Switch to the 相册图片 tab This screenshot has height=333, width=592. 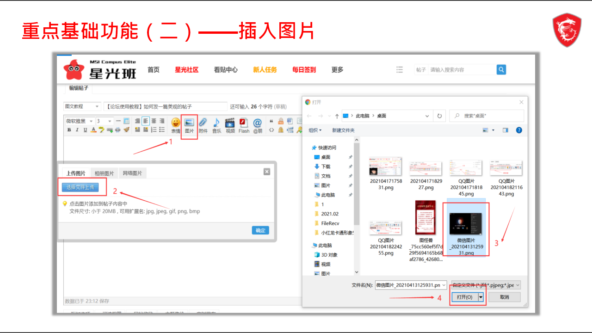coord(104,173)
